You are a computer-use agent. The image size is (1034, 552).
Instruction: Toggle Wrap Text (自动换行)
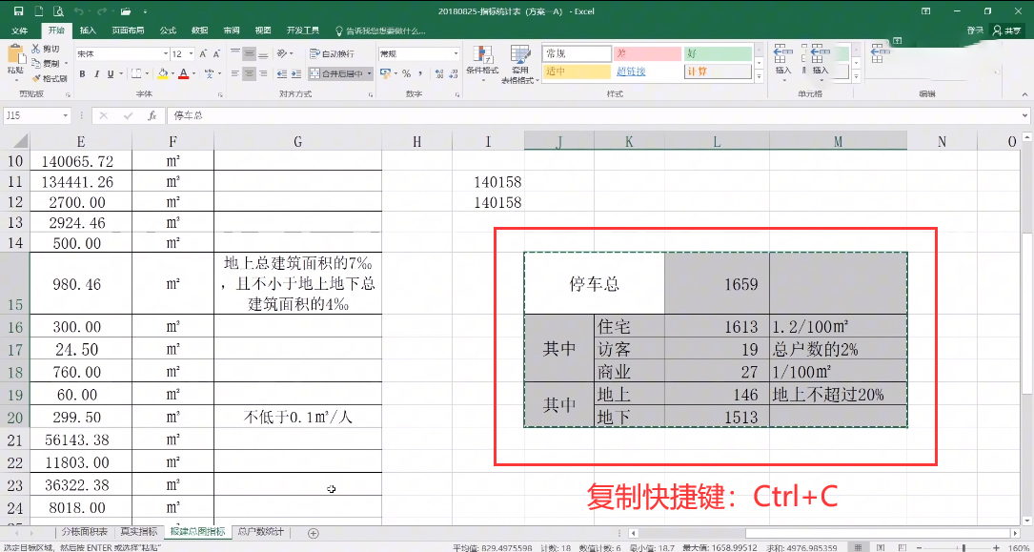pos(333,53)
